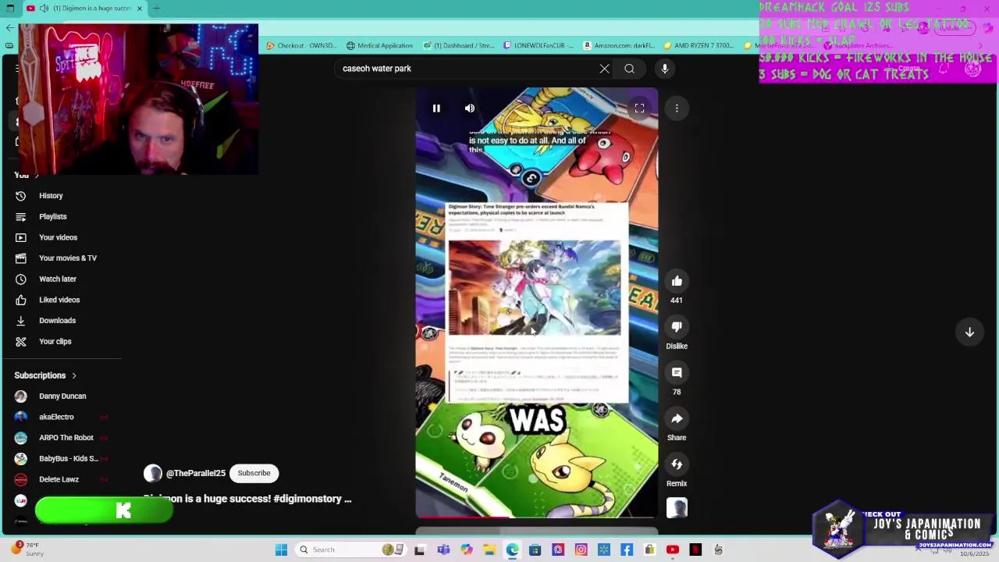Open the Windows Start menu
Screen dimensions: 999x562
282,550
